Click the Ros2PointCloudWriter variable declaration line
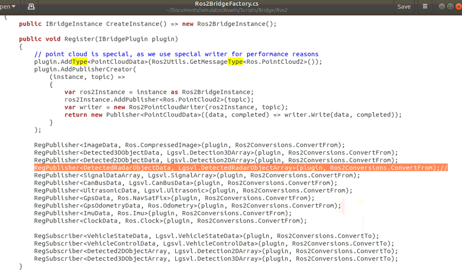Image resolution: width=462 pixels, height=274 pixels. click(173, 107)
